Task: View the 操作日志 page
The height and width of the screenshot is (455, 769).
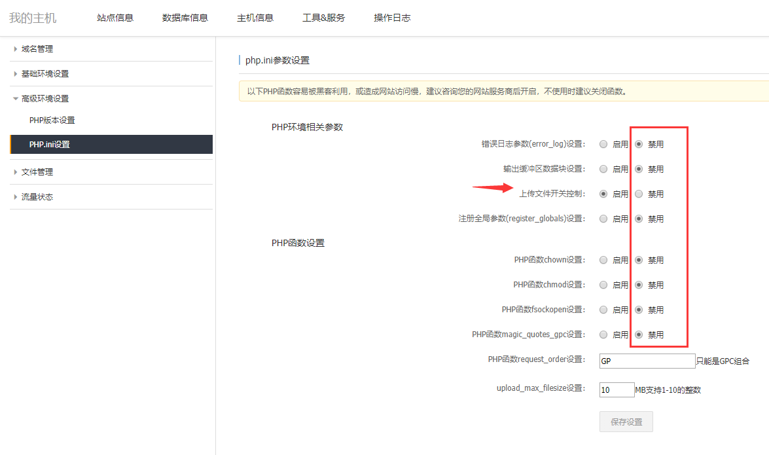Action: tap(392, 18)
